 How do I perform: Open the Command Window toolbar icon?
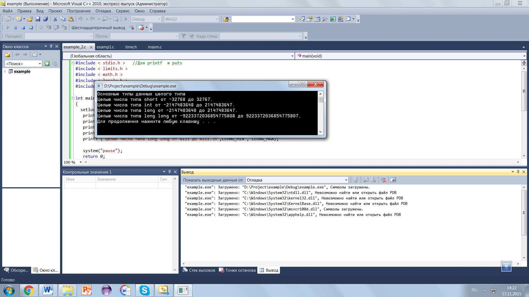(x=348, y=19)
